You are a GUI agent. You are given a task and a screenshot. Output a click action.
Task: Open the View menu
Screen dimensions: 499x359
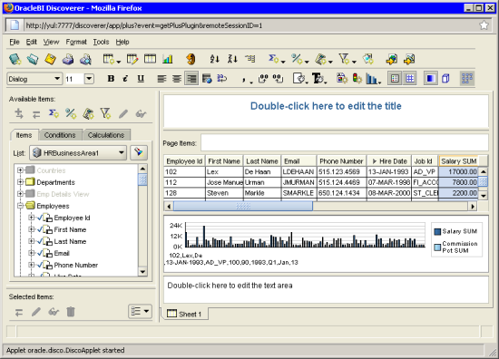point(51,42)
